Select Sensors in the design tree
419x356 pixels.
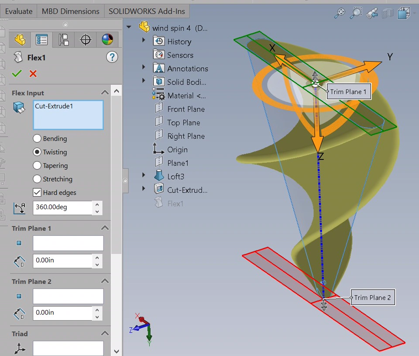[180, 55]
